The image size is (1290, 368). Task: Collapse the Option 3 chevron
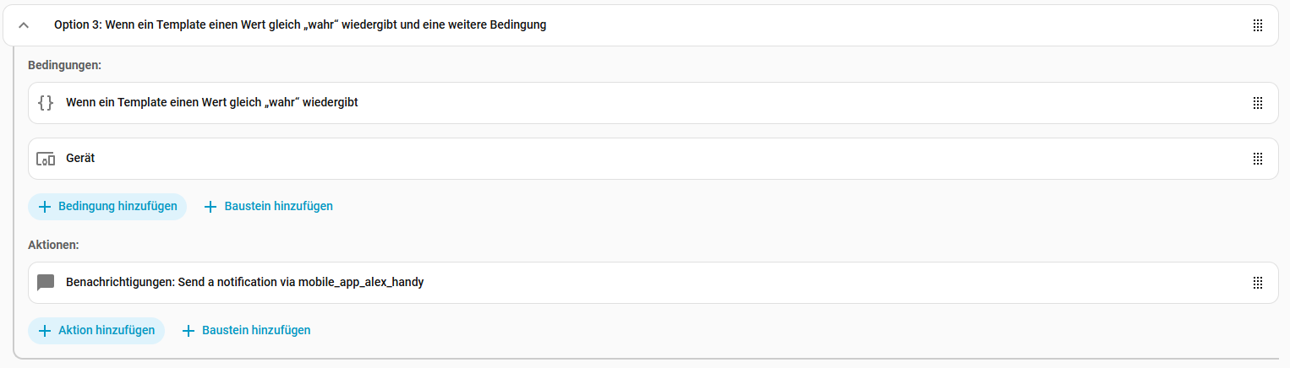[x=24, y=25]
